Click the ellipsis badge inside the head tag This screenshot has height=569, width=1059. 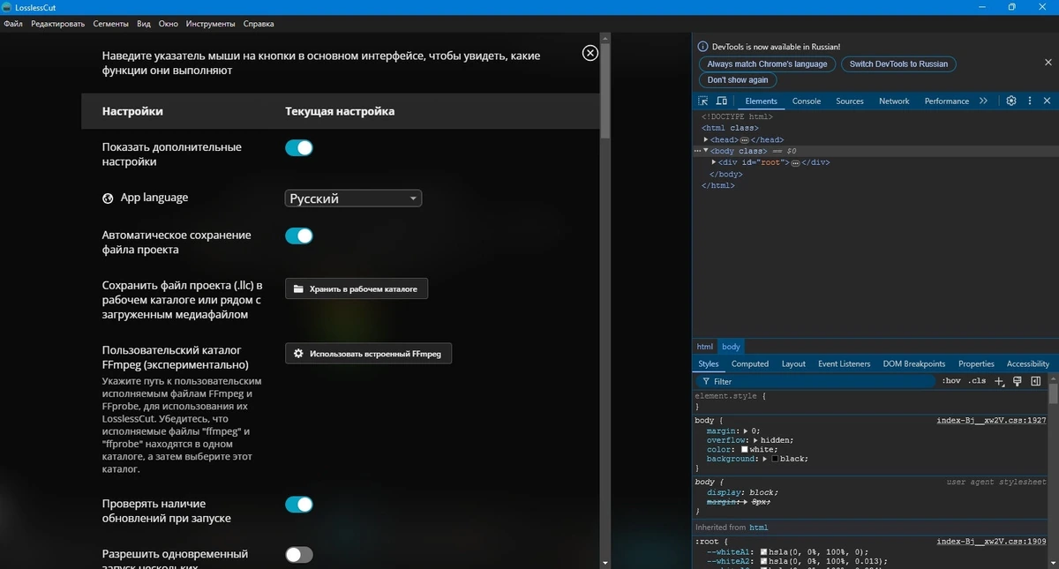click(x=745, y=140)
